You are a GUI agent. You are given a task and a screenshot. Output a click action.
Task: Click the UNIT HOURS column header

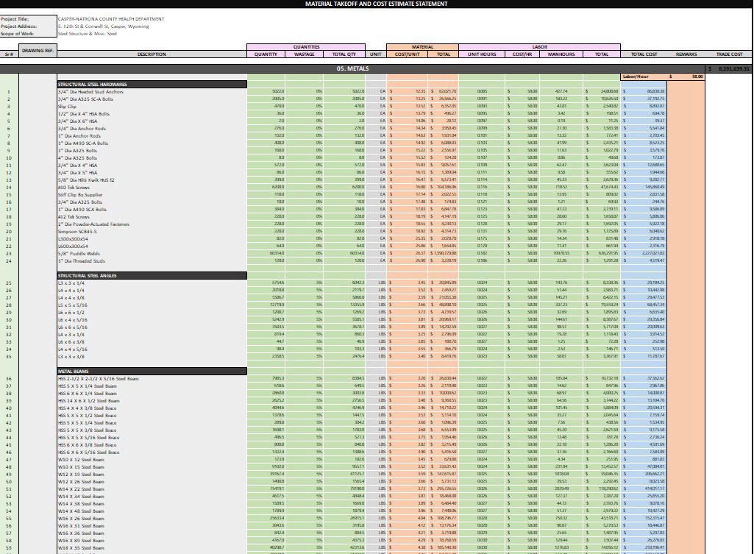[482, 54]
